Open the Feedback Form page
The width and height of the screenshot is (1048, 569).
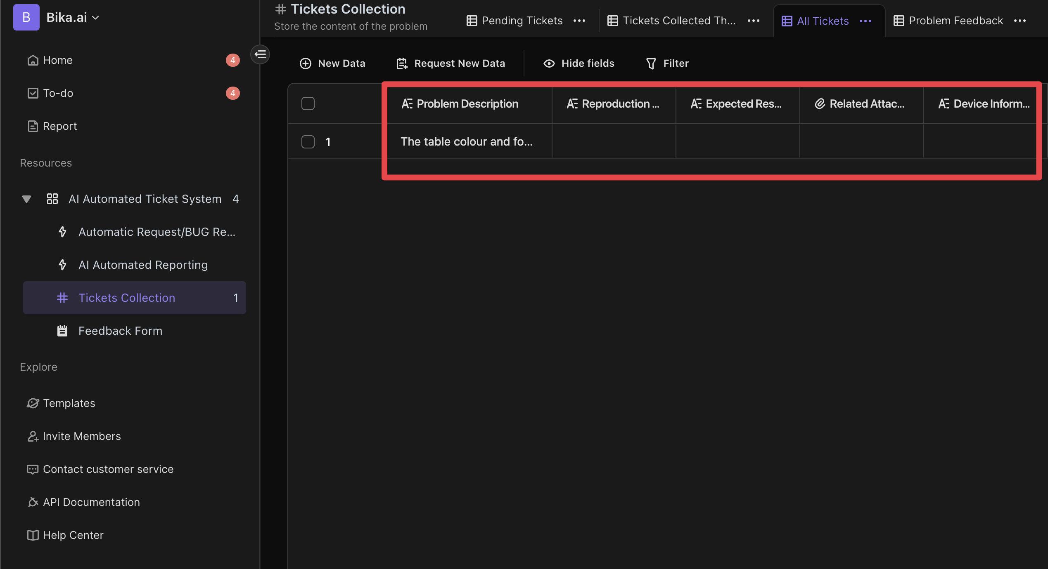click(x=120, y=329)
